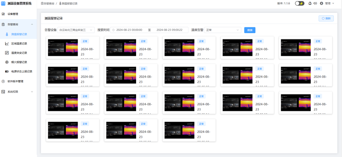The width and height of the screenshot is (342, 157).
Task: Click the 设备管理 monitor icon in sidebar
Action: tap(3, 14)
